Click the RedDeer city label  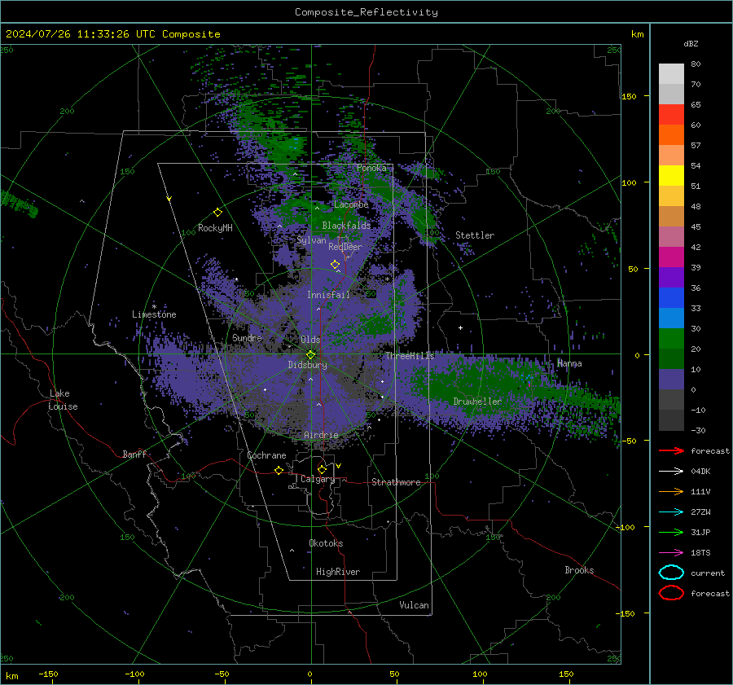click(345, 247)
